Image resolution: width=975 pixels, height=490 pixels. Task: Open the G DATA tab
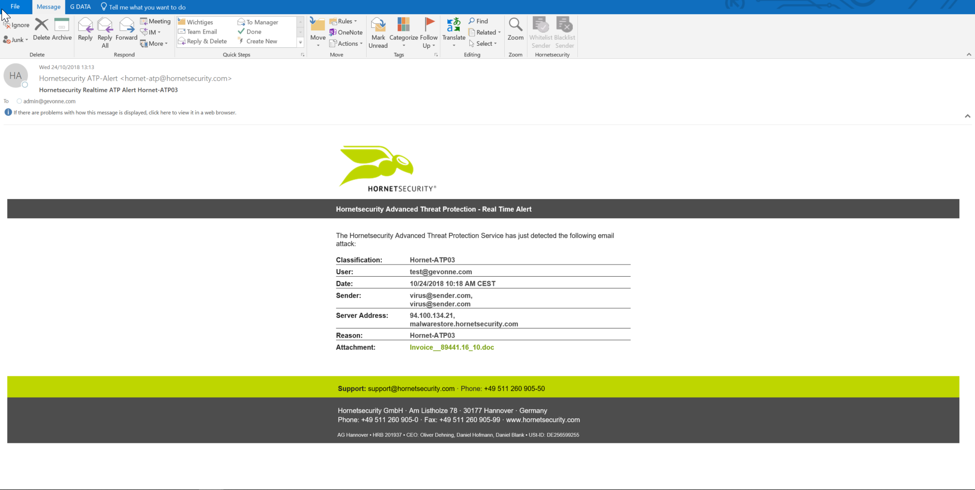pos(80,7)
